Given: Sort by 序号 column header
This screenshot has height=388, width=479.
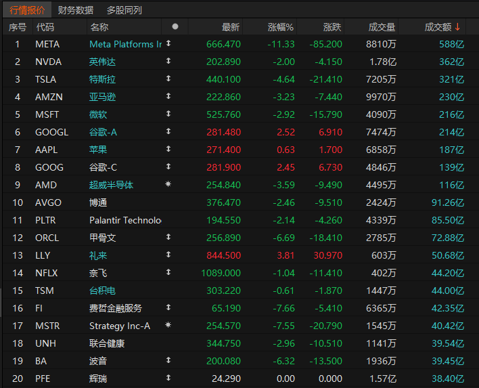Looking at the screenshot, I should point(18,27).
